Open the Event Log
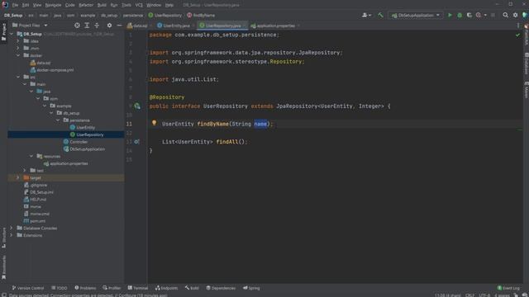This screenshot has height=297, width=529. coord(508,288)
